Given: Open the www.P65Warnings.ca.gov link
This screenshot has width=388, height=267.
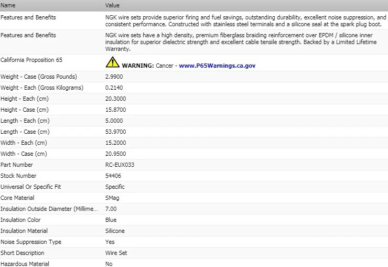Looking at the screenshot, I should click(217, 66).
